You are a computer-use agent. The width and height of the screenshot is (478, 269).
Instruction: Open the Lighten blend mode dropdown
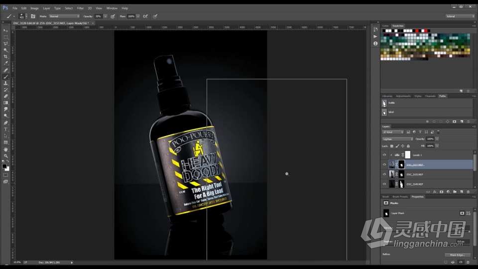397,139
